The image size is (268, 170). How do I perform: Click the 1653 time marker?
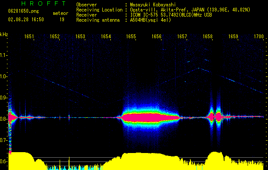[80, 37]
